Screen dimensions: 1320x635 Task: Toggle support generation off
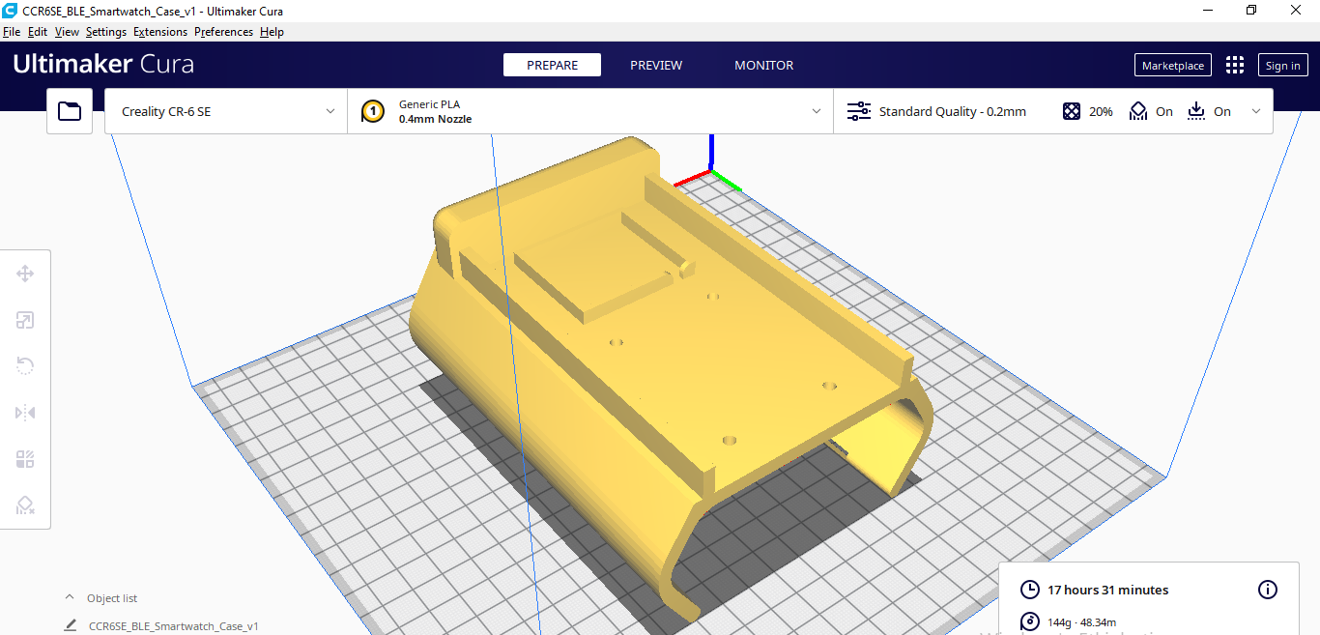pyautogui.click(x=1151, y=111)
